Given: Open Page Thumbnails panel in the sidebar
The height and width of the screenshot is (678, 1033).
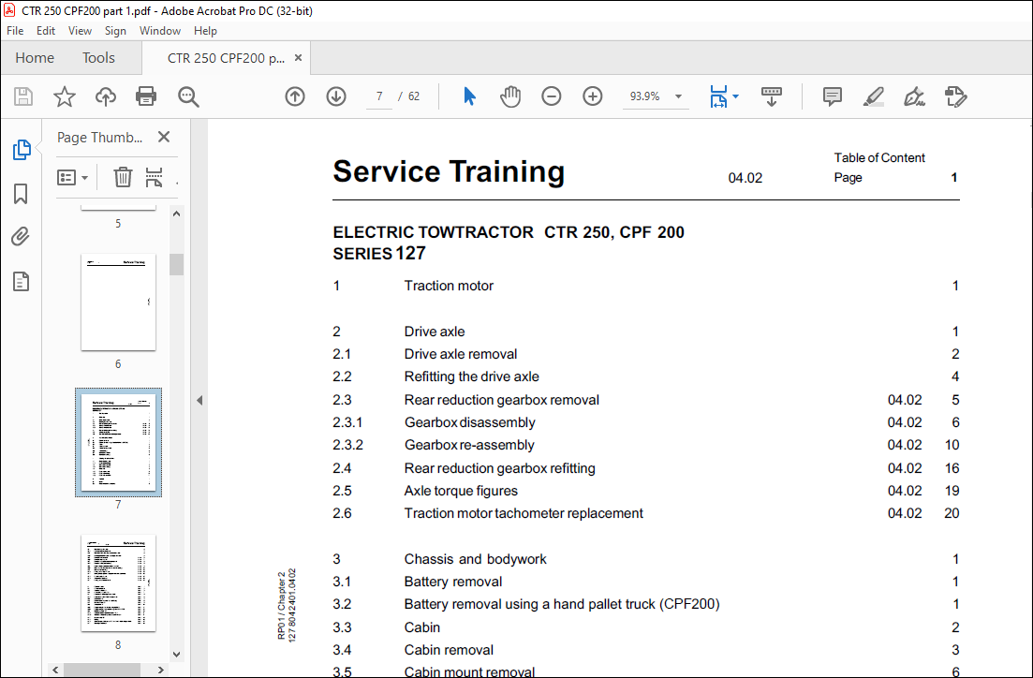Looking at the screenshot, I should 22,150.
